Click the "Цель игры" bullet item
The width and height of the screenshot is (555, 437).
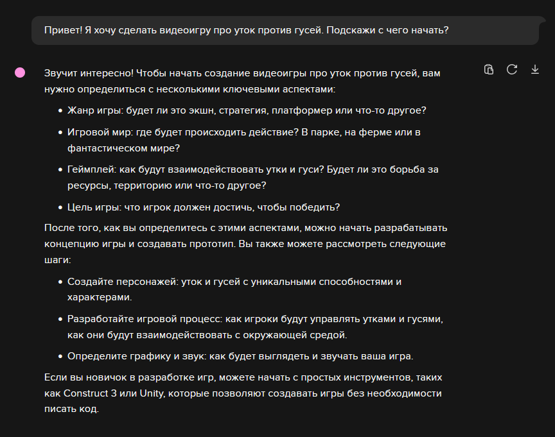coord(203,207)
